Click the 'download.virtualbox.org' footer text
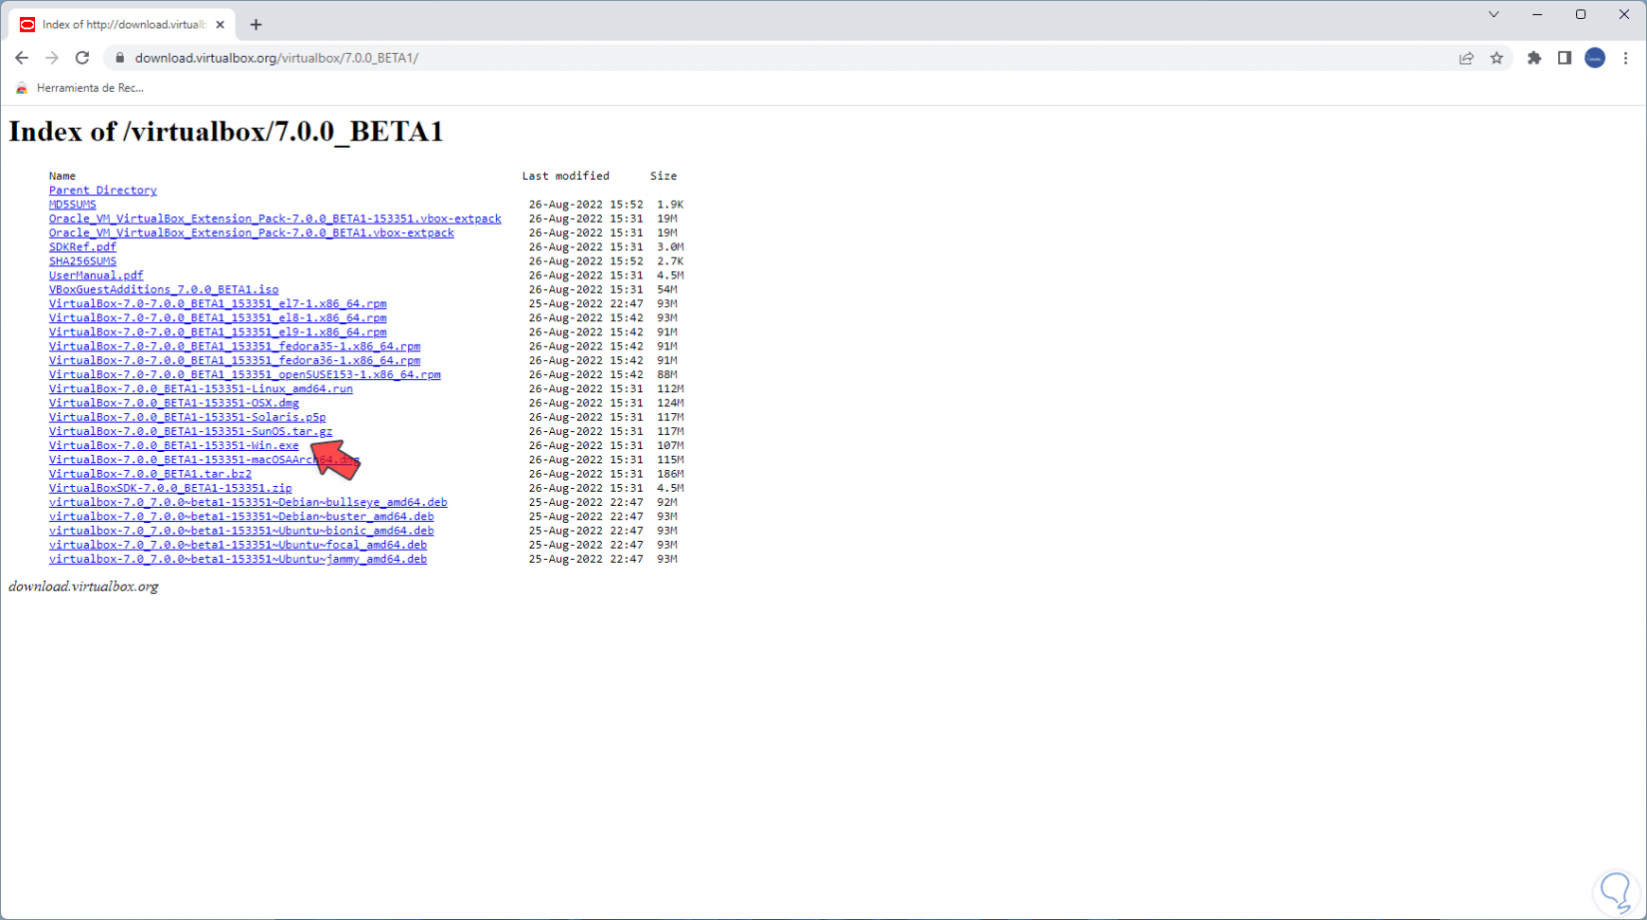Viewport: 1647px width, 920px height. (84, 587)
